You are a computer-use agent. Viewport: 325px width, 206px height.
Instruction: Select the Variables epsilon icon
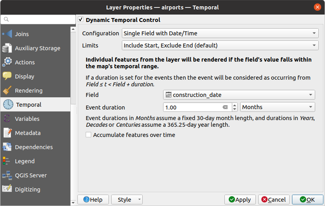tap(7, 119)
